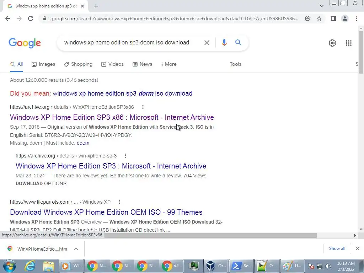The height and width of the screenshot is (273, 364).
Task: Open the volume control in the tray
Action: click(x=328, y=266)
